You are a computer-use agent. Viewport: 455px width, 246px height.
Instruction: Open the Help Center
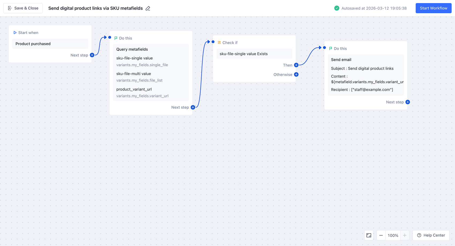(x=431, y=235)
